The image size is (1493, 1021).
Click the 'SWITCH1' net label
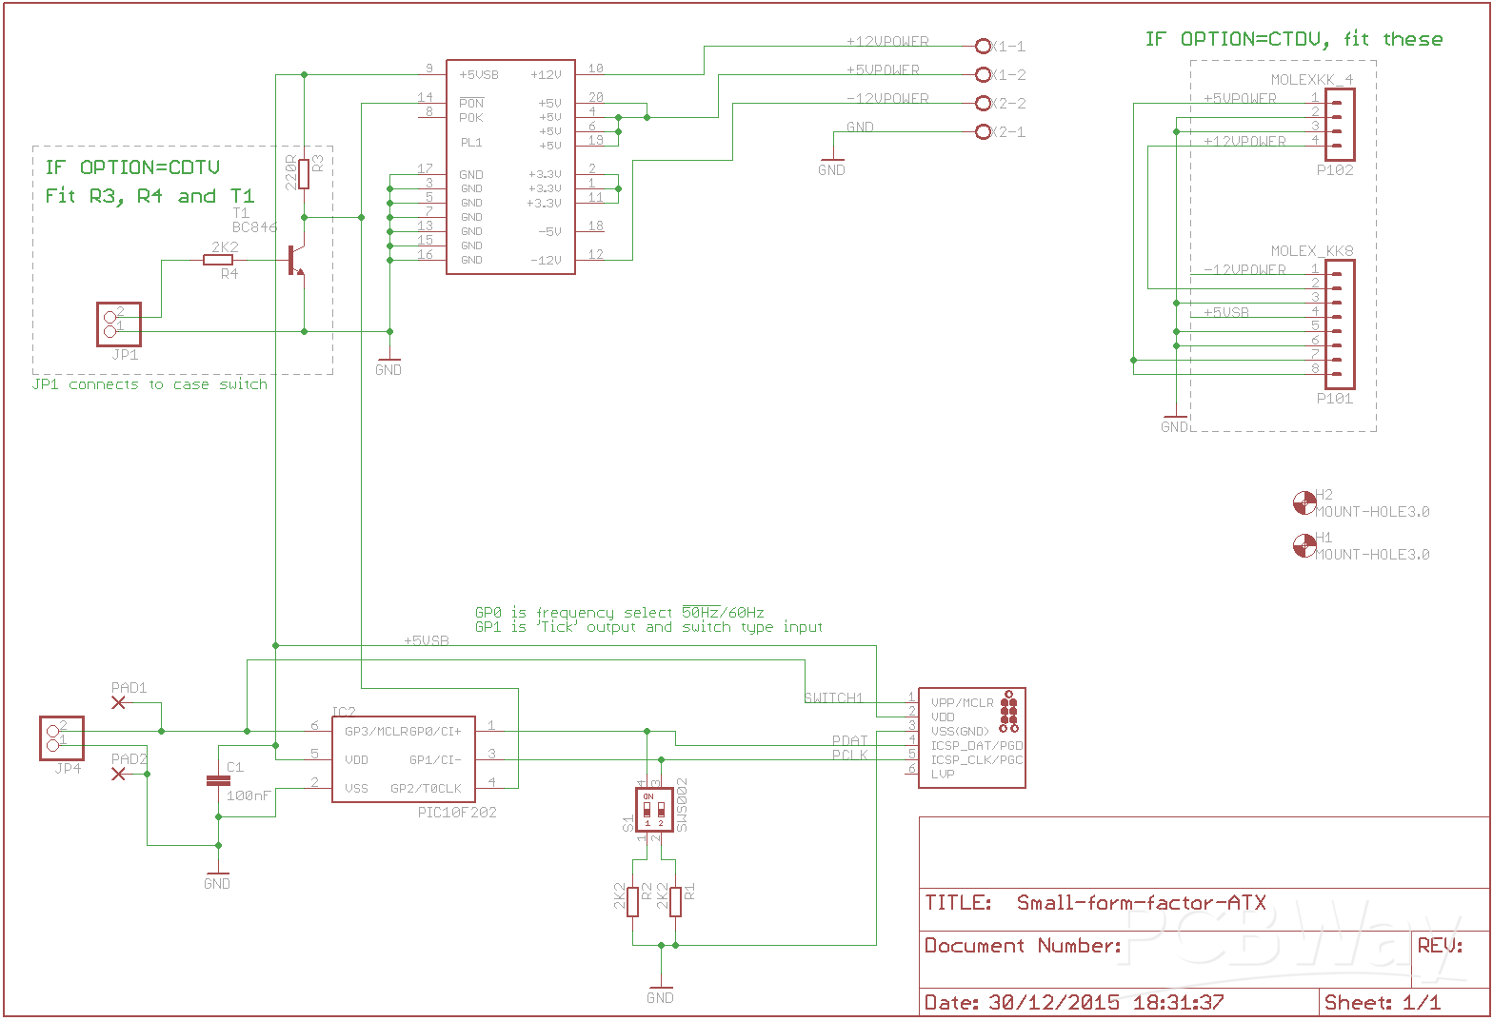click(x=833, y=697)
